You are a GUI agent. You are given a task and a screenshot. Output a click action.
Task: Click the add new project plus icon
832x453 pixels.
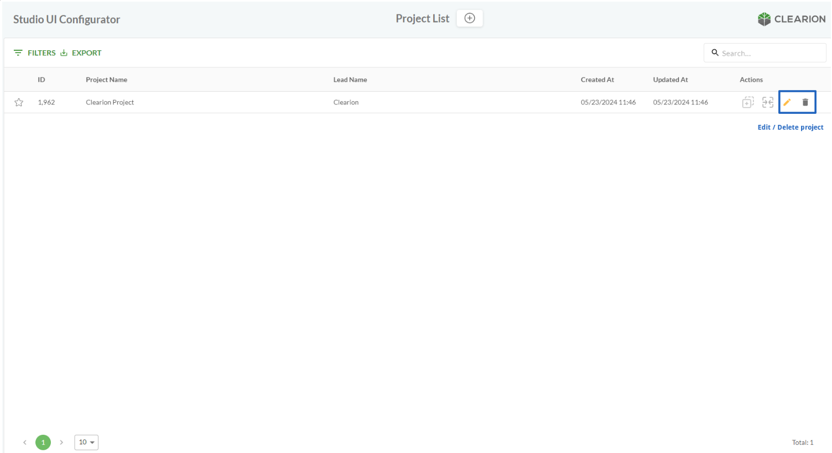point(469,18)
